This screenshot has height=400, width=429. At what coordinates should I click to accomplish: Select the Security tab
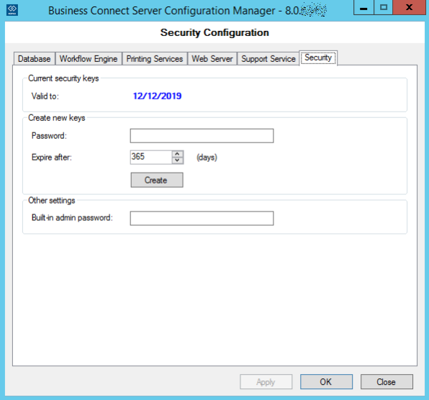point(318,58)
